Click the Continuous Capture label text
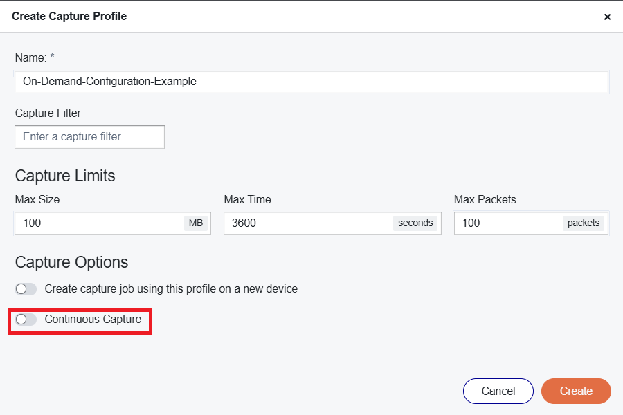Image resolution: width=623 pixels, height=415 pixels. (93, 320)
